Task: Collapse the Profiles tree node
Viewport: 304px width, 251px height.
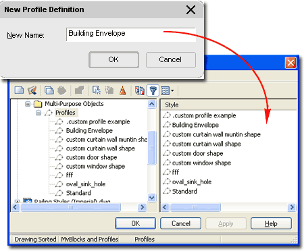Action: point(39,113)
